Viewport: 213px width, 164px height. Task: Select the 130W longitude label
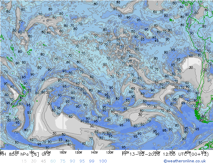click(x=110, y=153)
